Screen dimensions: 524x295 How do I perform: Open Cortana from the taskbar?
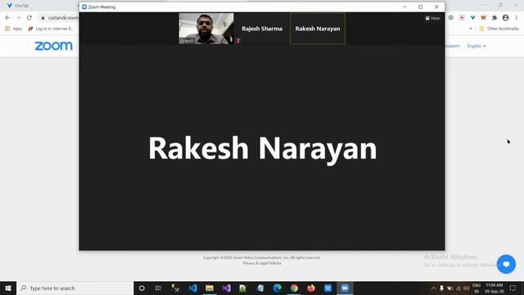(142, 288)
